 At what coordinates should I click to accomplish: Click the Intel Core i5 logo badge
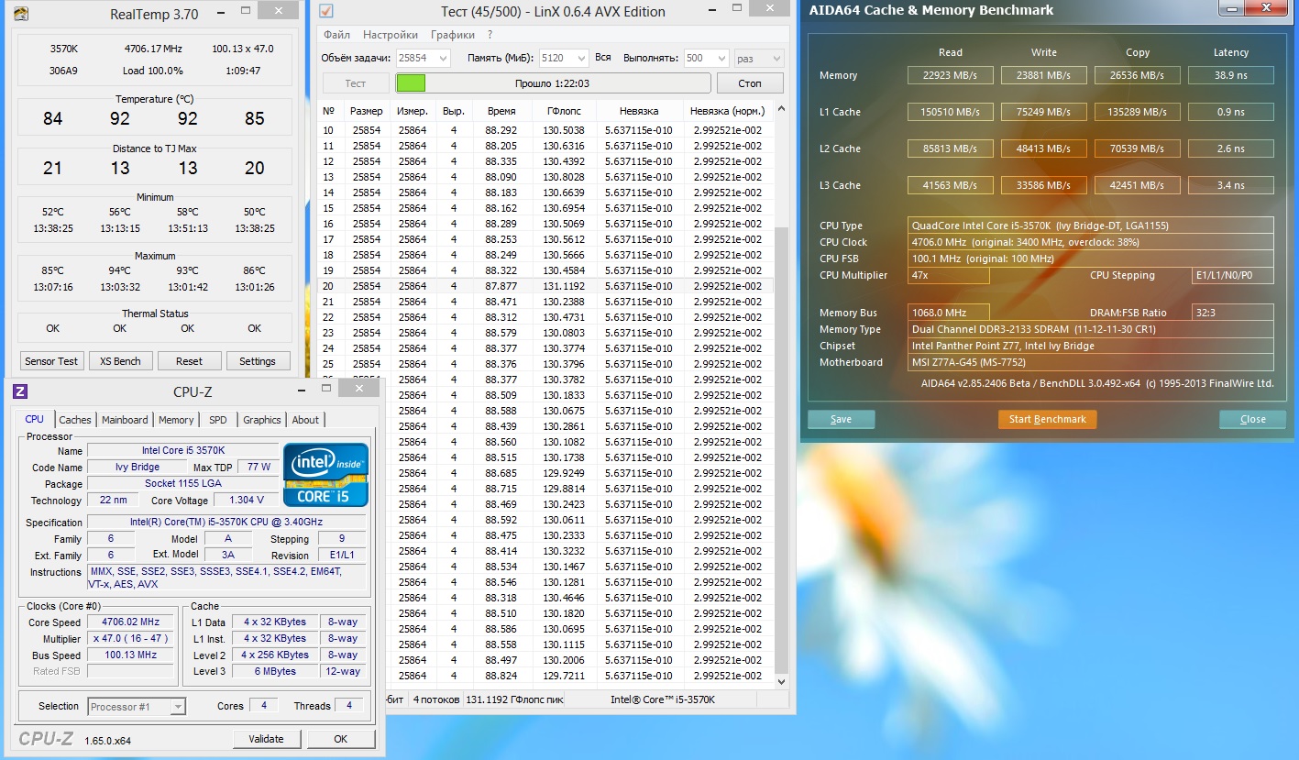pos(325,475)
